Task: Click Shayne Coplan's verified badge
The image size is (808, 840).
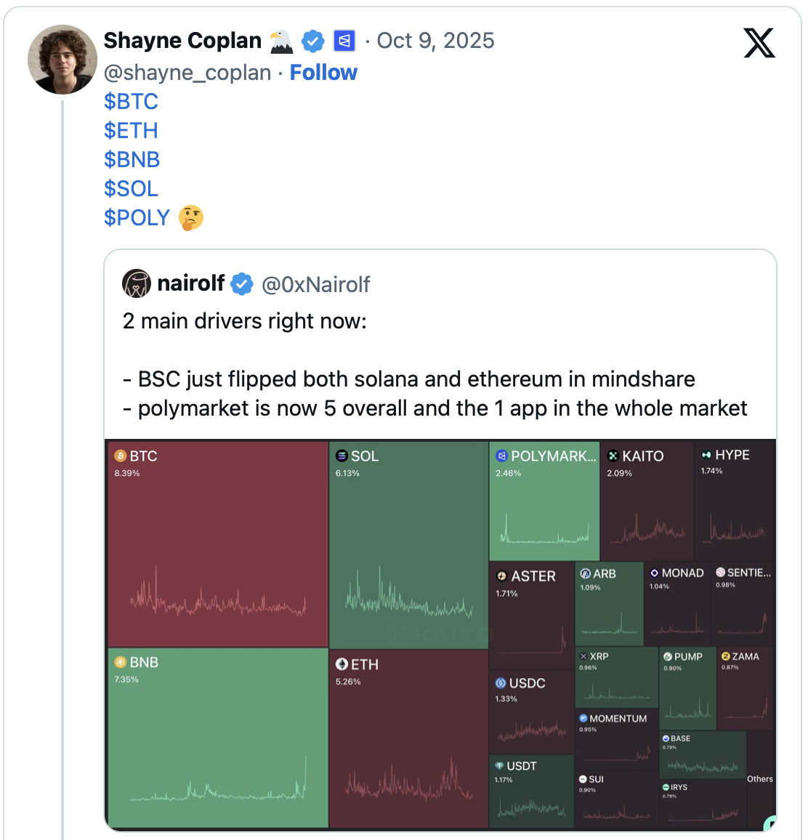Action: click(313, 41)
